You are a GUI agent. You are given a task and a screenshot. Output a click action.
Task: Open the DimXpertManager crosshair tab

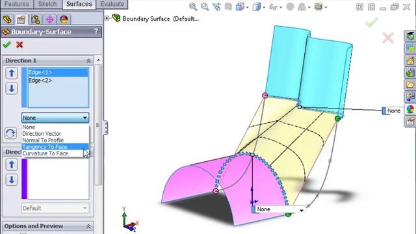pos(49,19)
